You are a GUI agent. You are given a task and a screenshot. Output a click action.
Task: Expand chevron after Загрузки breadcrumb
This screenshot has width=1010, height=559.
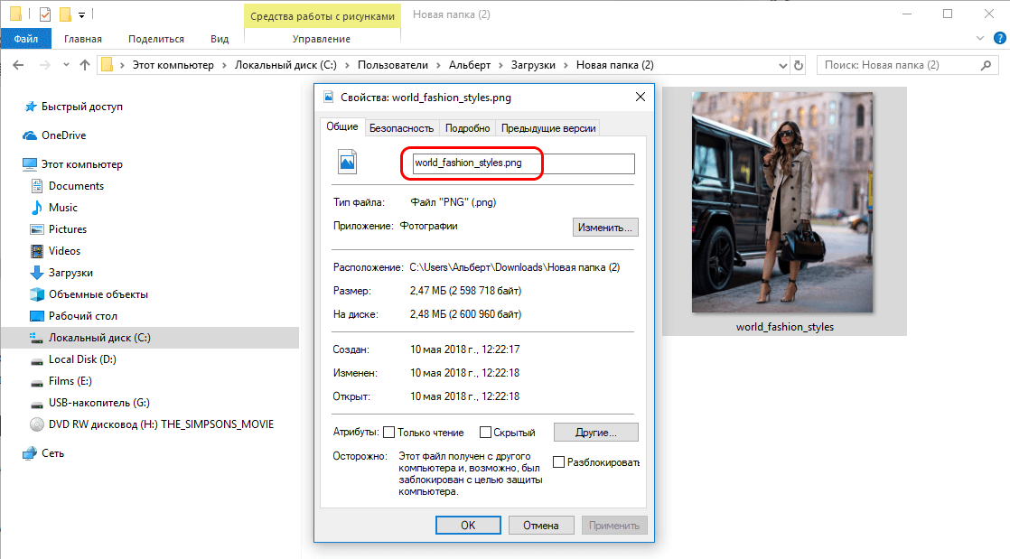tap(566, 65)
